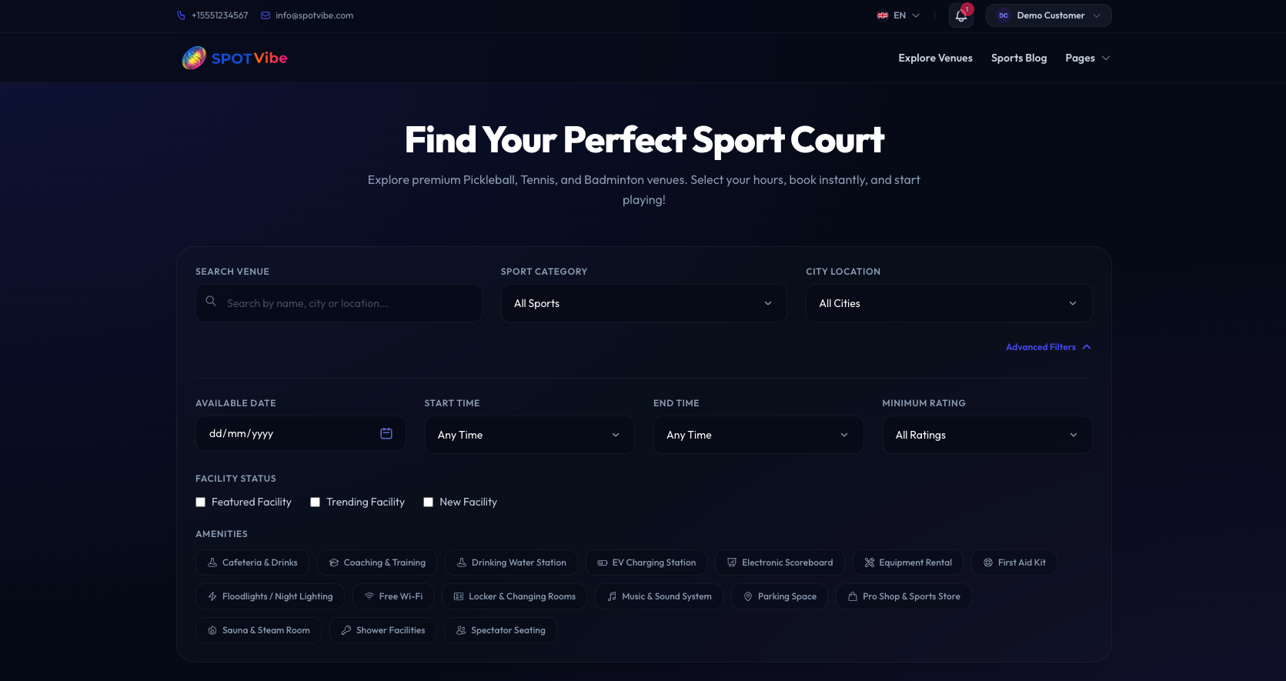Focus the Search Venue input field

[339, 303]
